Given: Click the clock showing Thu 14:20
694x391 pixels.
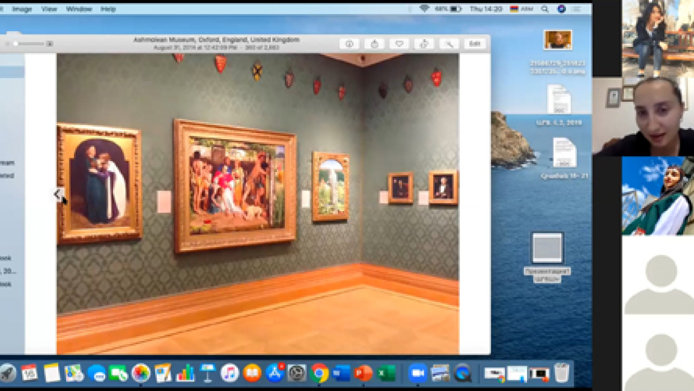Looking at the screenshot, I should point(486,9).
